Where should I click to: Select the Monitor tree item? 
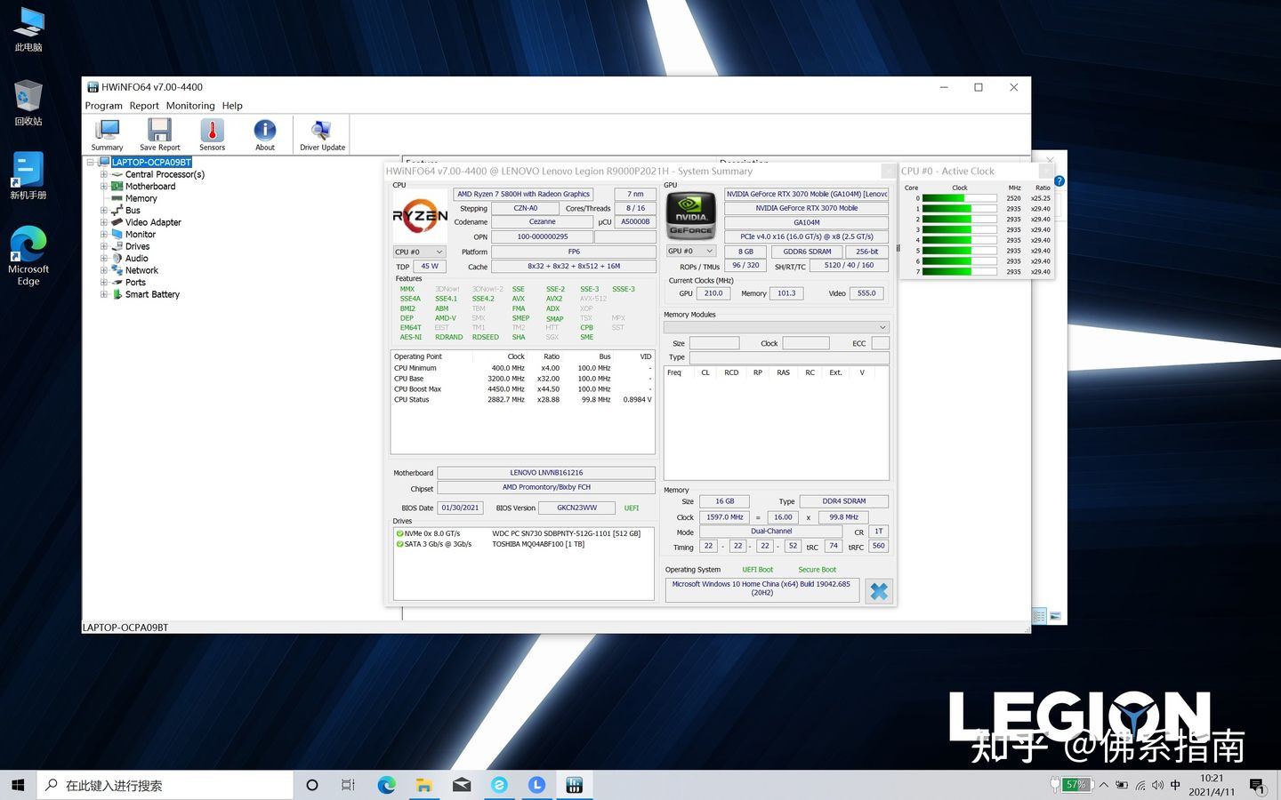(141, 235)
